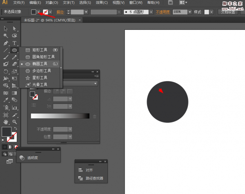
Task: Open the 路径查找器 panel
Action: coord(94,178)
